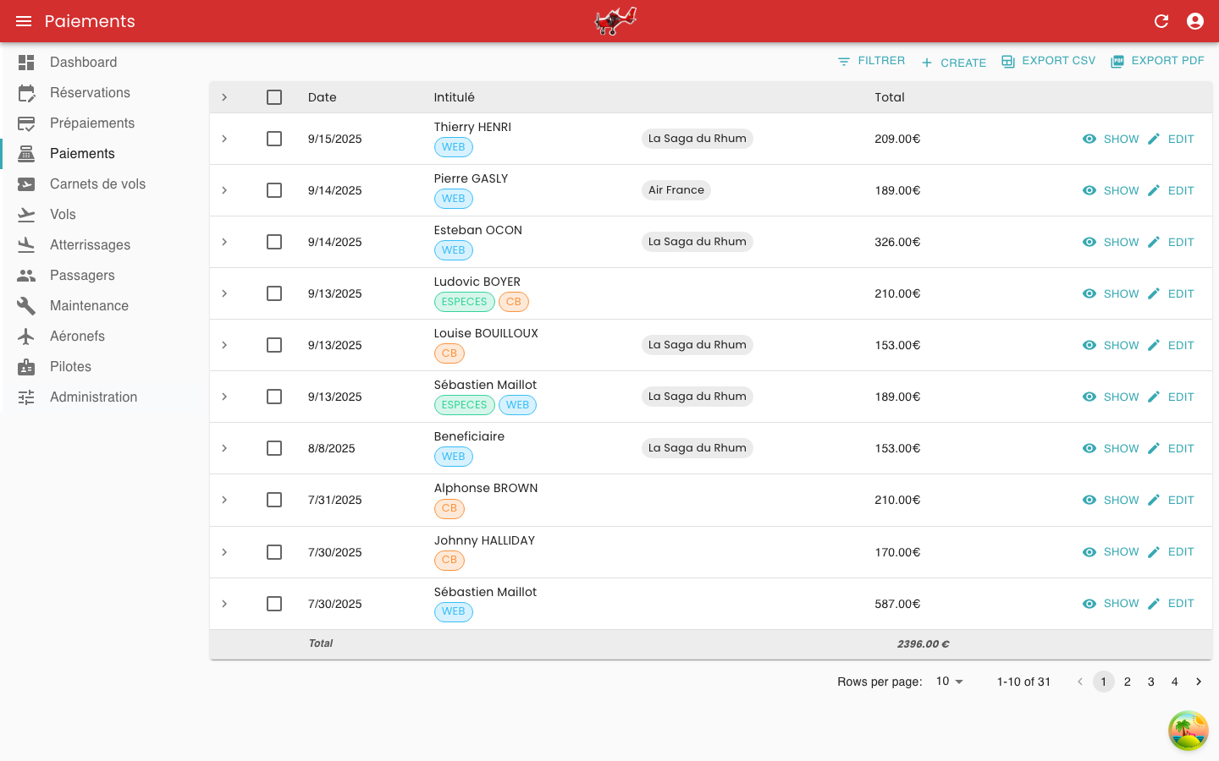Screen dimensions: 1219x761
Task: Go to page 3 of results
Action: (1150, 682)
